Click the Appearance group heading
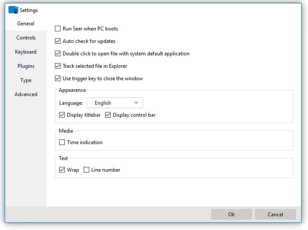The image size is (308, 230). [72, 90]
